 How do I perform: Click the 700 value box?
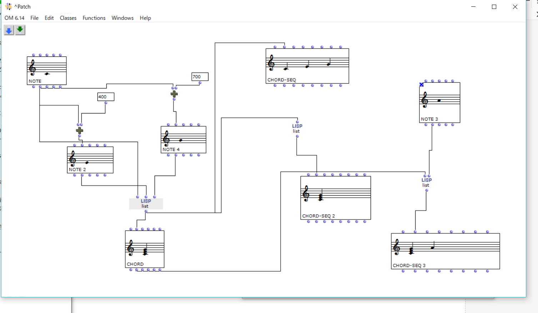pyautogui.click(x=200, y=77)
